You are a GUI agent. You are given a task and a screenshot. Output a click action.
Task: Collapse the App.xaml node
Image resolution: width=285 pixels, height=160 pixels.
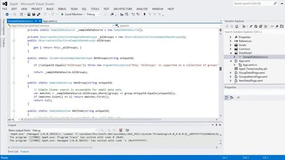point(231,61)
